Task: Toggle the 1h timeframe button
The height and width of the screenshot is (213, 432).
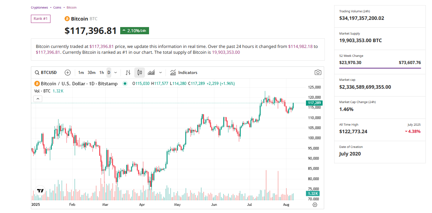Action: tap(102, 72)
